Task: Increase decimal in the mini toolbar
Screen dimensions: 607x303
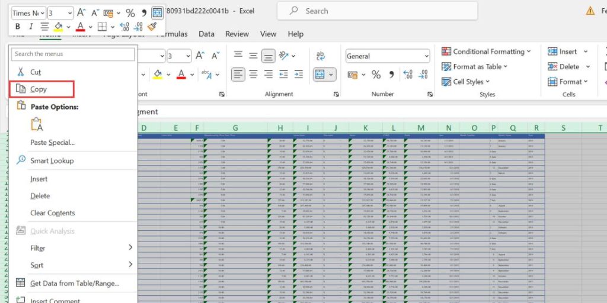Action: (124, 27)
